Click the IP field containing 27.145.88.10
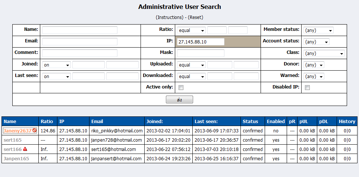 coord(201,42)
